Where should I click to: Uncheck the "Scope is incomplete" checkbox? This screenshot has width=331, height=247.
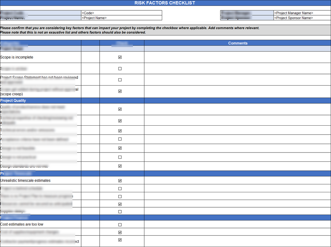(120, 57)
